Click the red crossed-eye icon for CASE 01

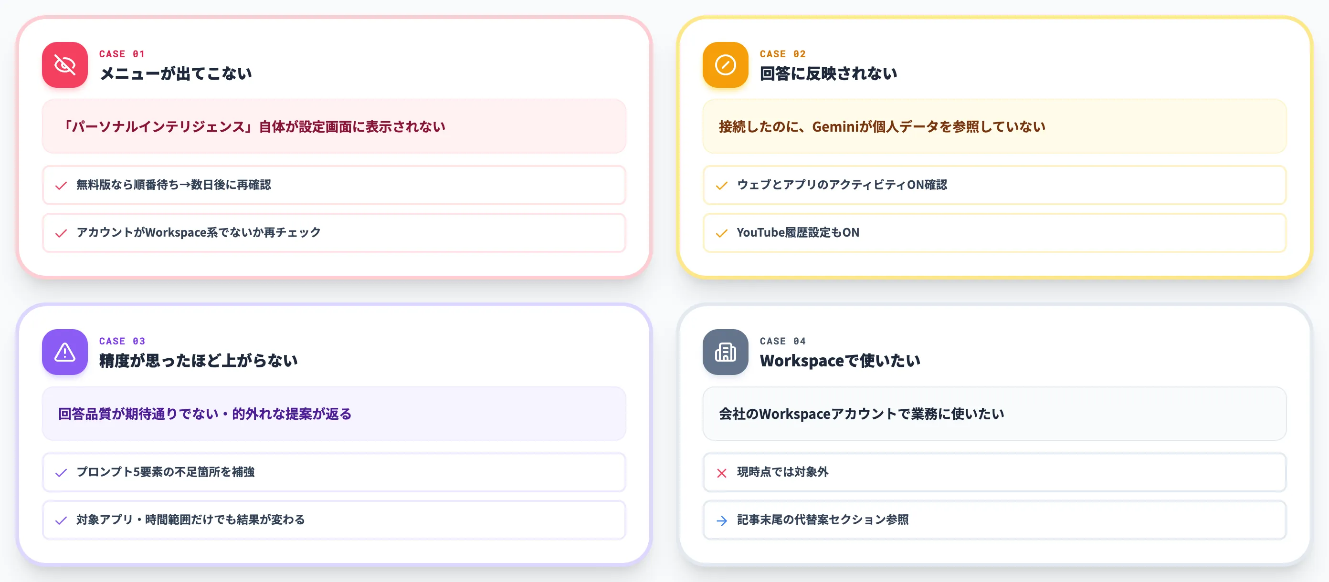pyautogui.click(x=64, y=65)
